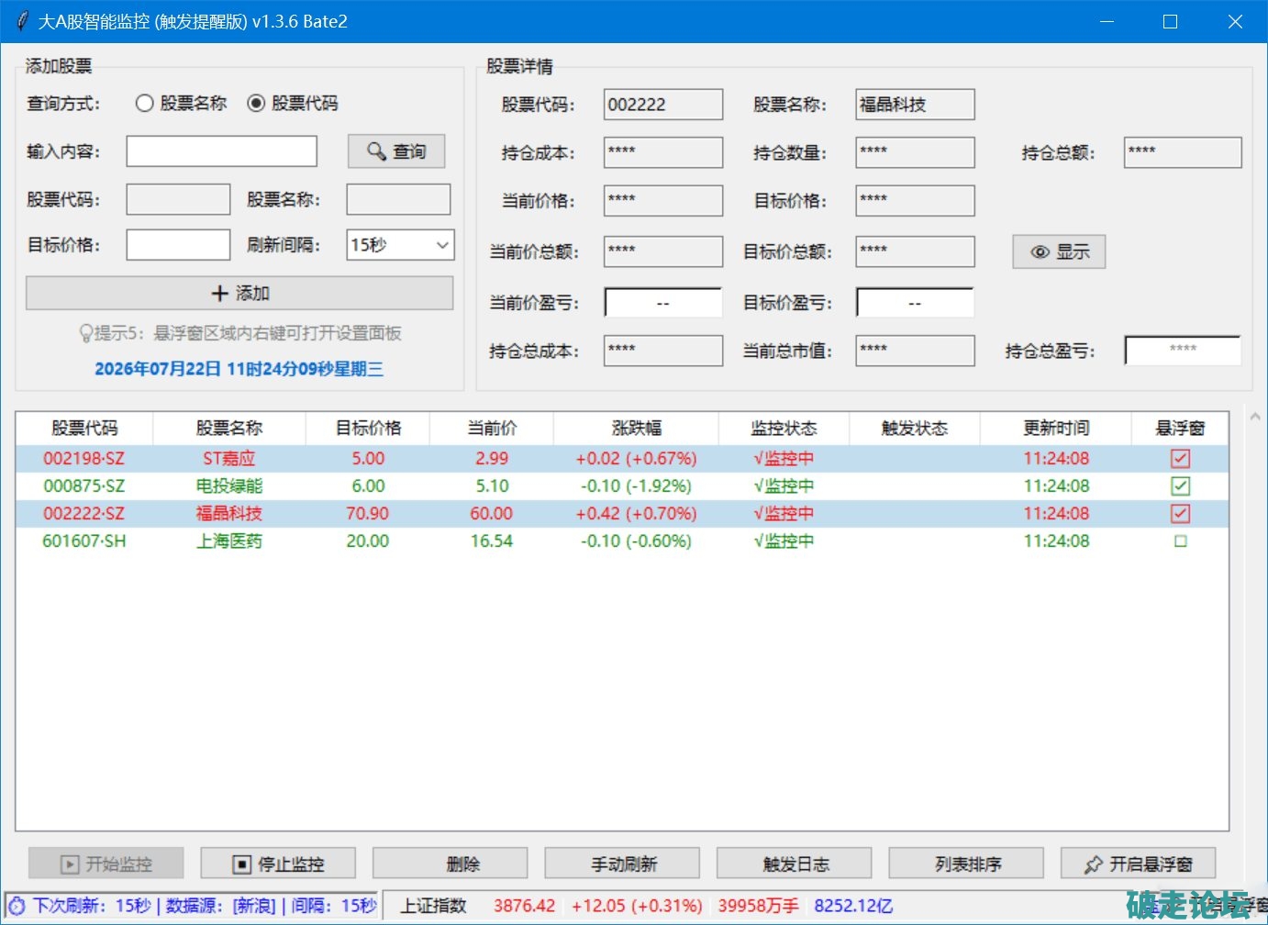This screenshot has width=1268, height=925.
Task: Click the 添加 button
Action: coord(239,294)
